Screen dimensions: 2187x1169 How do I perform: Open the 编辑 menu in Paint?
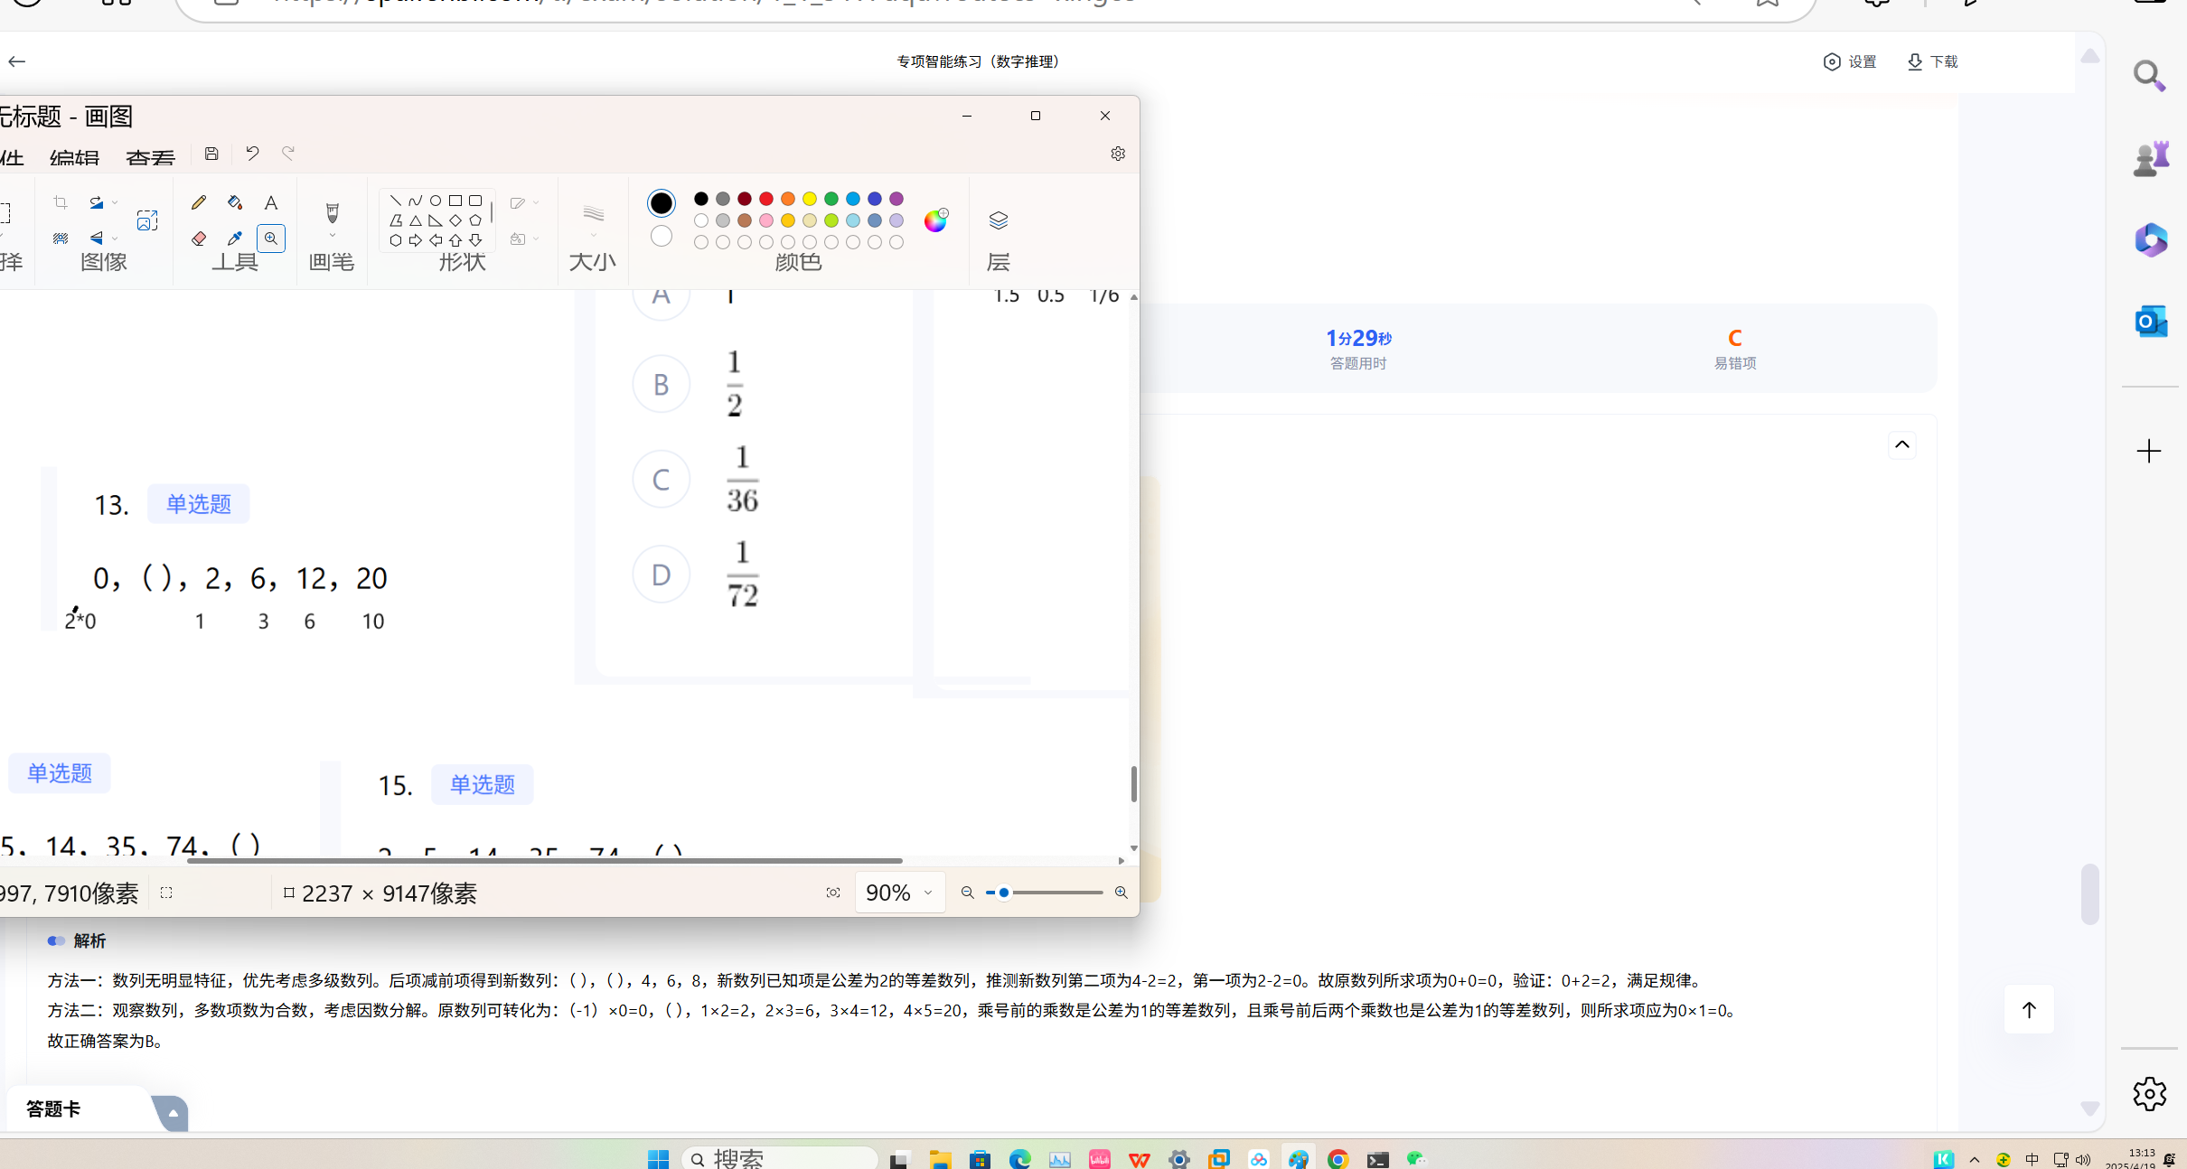click(74, 159)
